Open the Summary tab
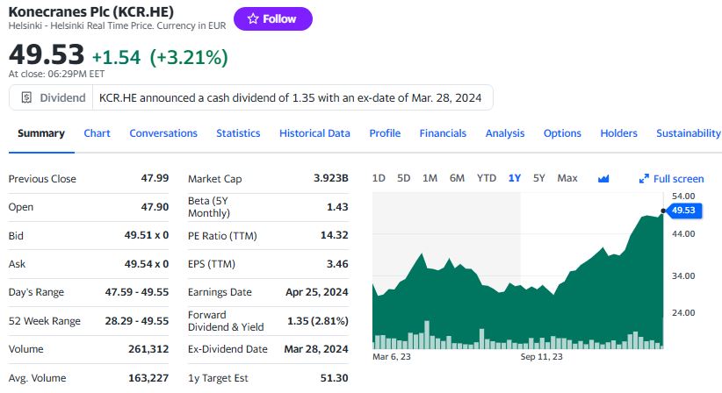This screenshot has width=722, height=393. click(41, 133)
